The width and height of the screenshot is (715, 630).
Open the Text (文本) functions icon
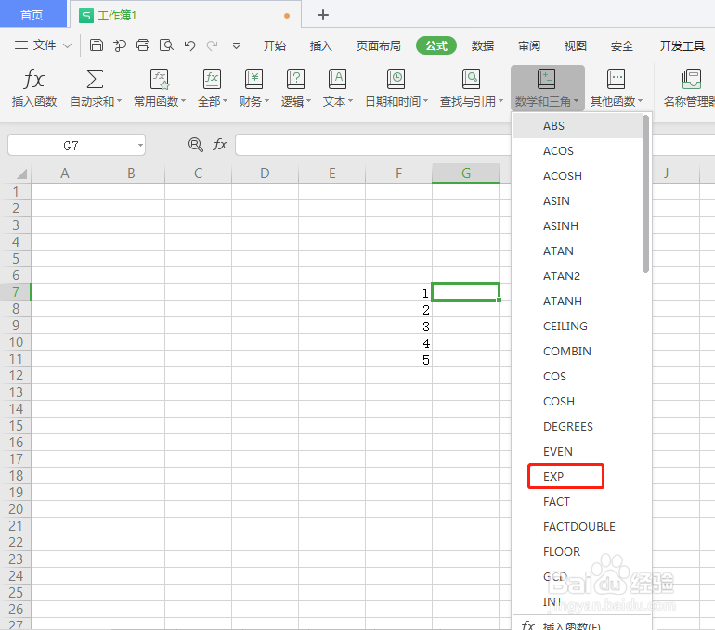click(x=337, y=79)
